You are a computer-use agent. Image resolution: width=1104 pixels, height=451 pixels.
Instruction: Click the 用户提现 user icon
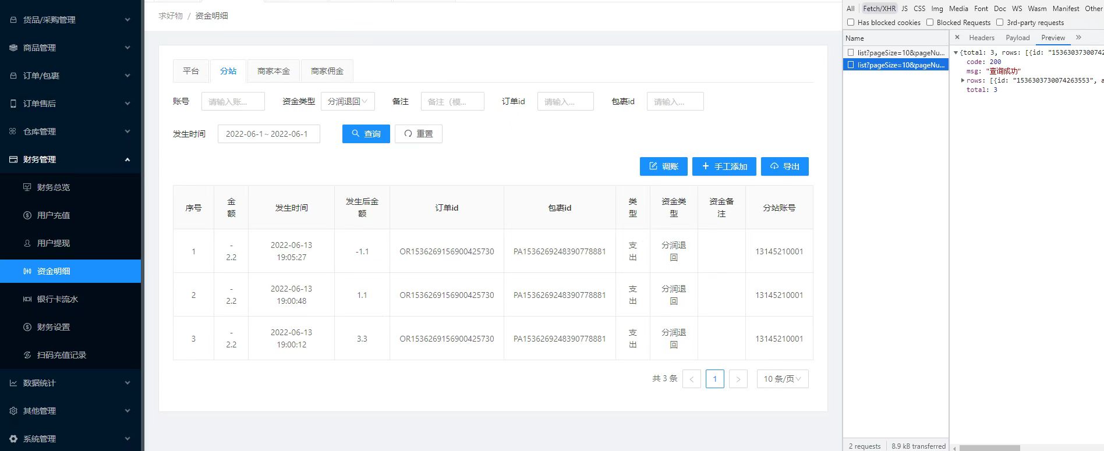click(x=27, y=243)
